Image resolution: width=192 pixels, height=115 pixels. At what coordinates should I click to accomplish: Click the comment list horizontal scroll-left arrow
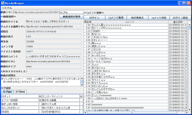[85, 112]
